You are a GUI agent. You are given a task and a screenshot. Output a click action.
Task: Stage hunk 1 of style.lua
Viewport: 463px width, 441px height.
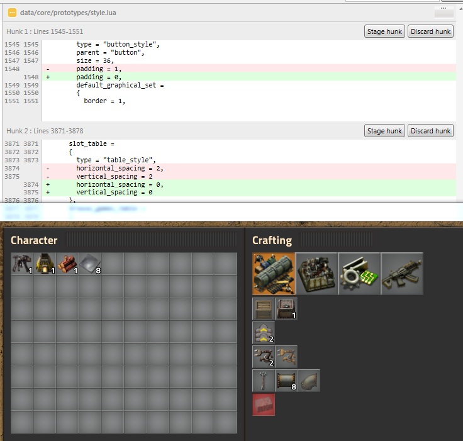click(384, 31)
